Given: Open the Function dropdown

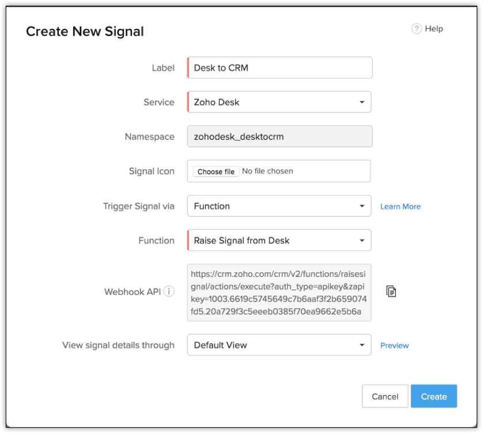Looking at the screenshot, I should click(x=363, y=240).
